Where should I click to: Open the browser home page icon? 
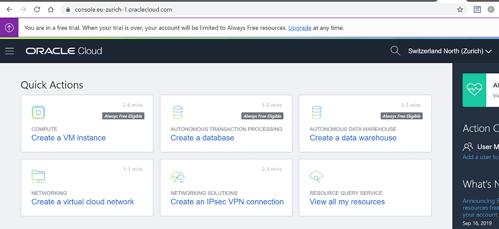tap(51, 10)
